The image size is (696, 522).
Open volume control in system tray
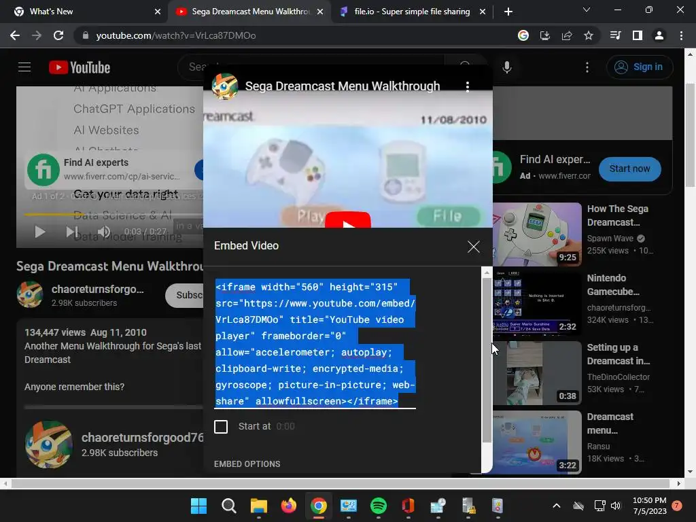click(616, 506)
